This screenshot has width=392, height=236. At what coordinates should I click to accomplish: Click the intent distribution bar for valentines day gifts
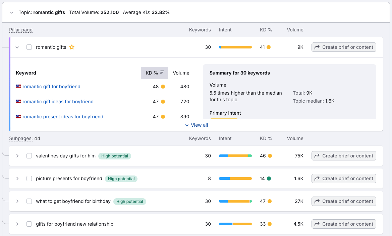coord(235,155)
